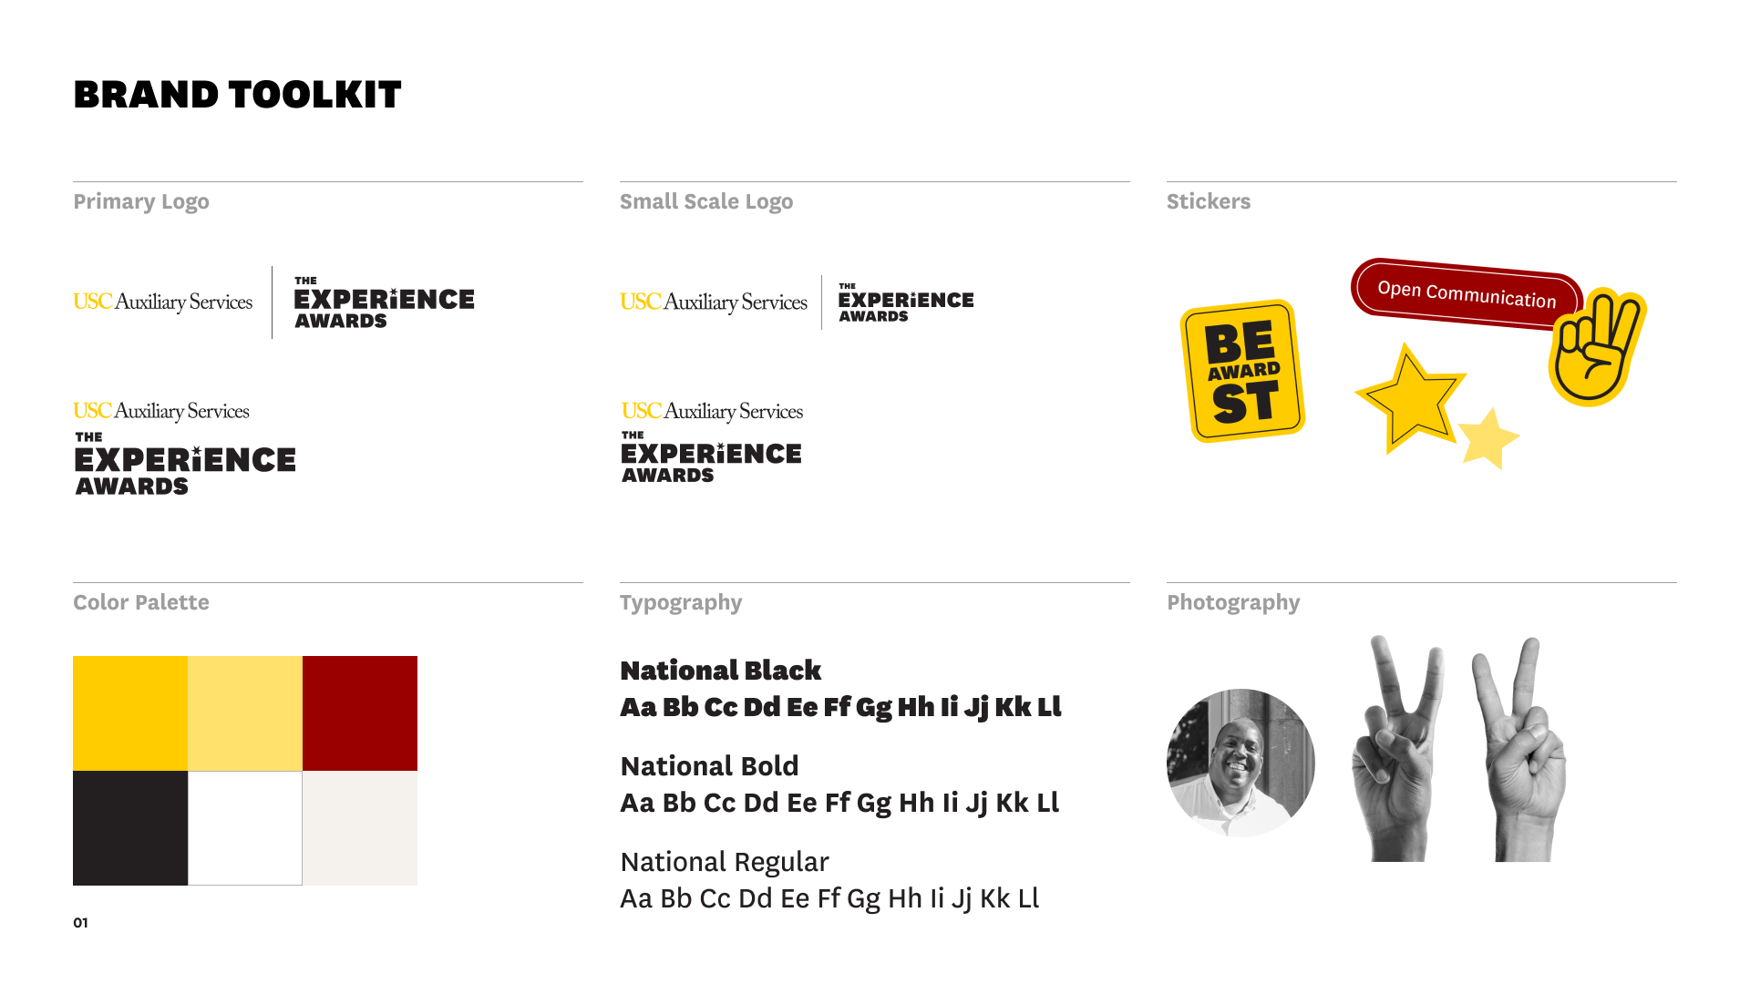The height and width of the screenshot is (984, 1750).
Task: Choose the off-white cream swatch
Action: (x=360, y=828)
